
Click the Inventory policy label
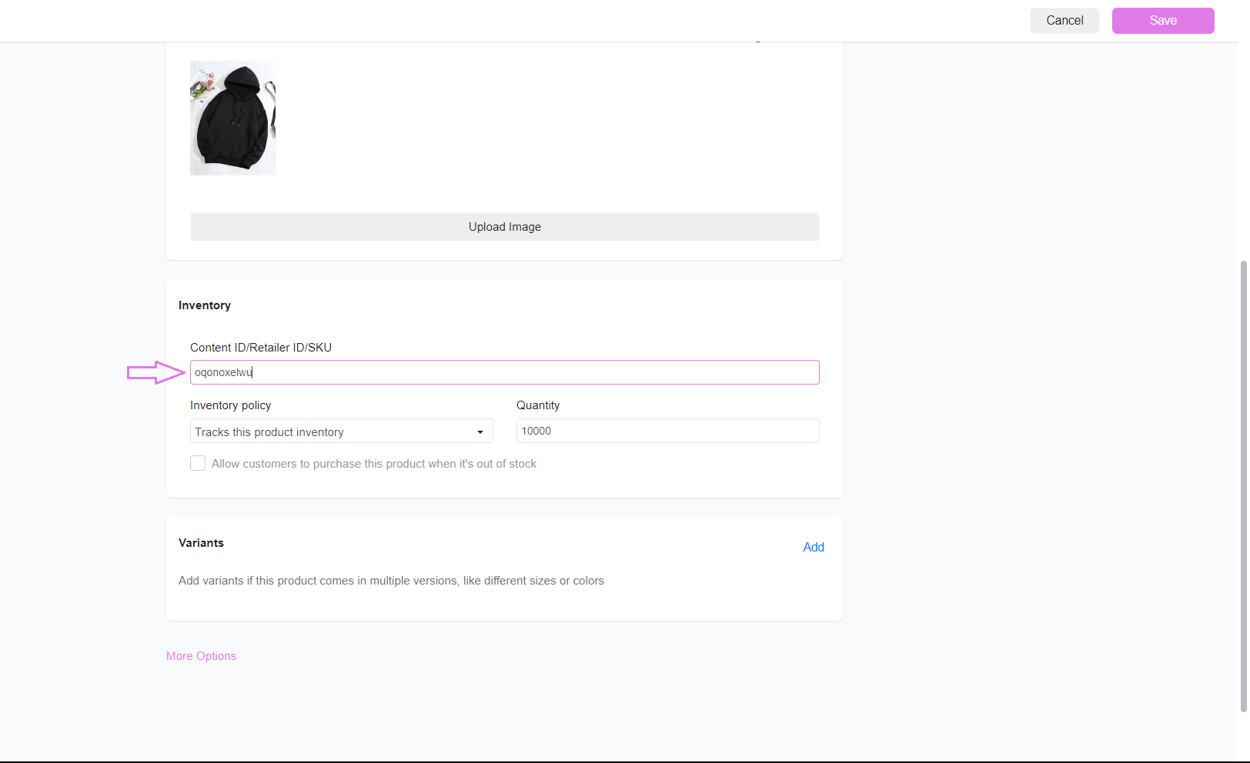(231, 405)
